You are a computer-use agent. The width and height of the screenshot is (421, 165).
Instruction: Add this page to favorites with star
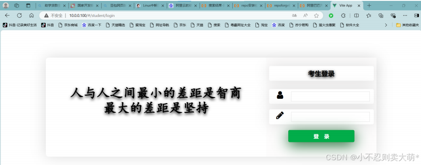(x=316, y=16)
